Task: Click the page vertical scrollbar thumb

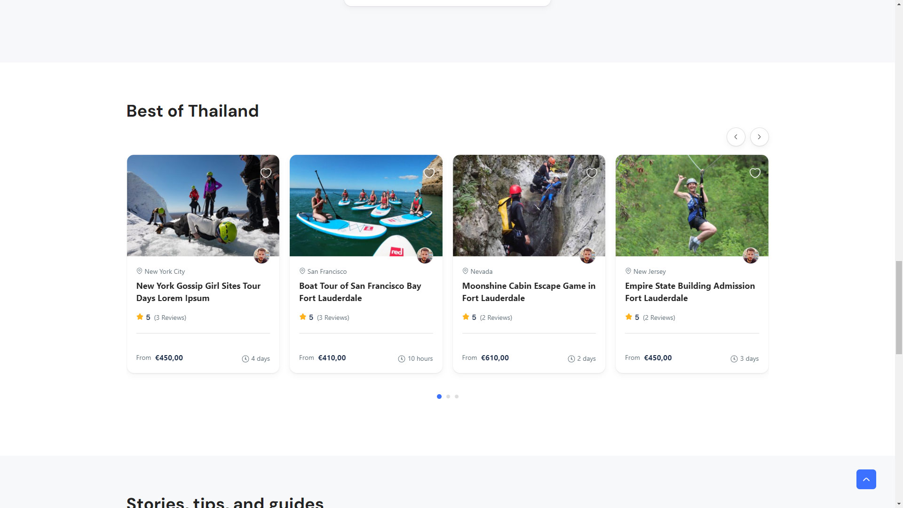Action: coord(899,307)
